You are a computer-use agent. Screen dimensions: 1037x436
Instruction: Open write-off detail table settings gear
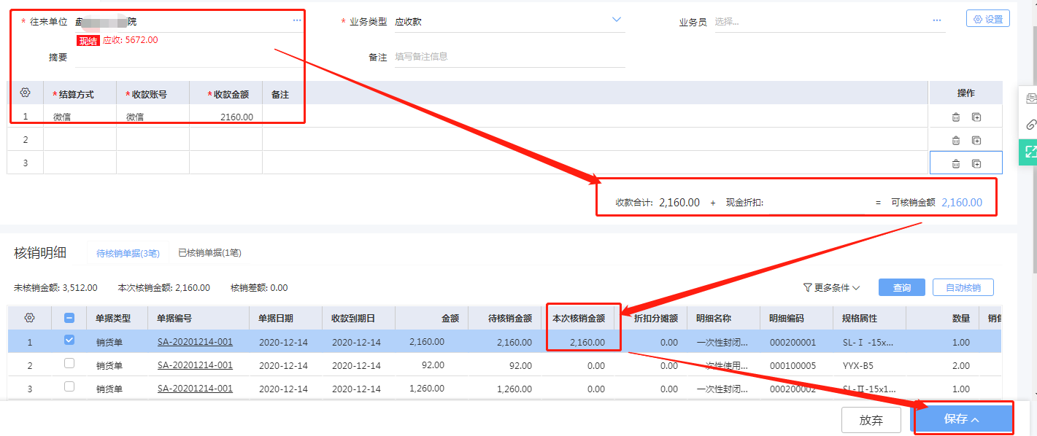29,318
